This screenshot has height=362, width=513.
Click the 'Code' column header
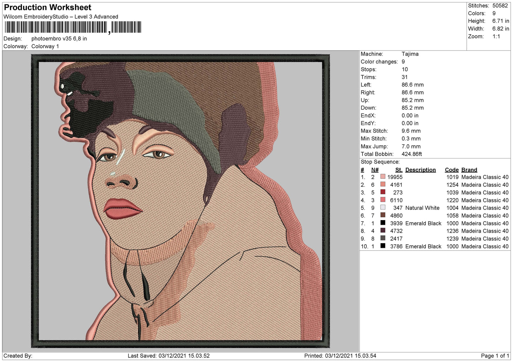(452, 170)
